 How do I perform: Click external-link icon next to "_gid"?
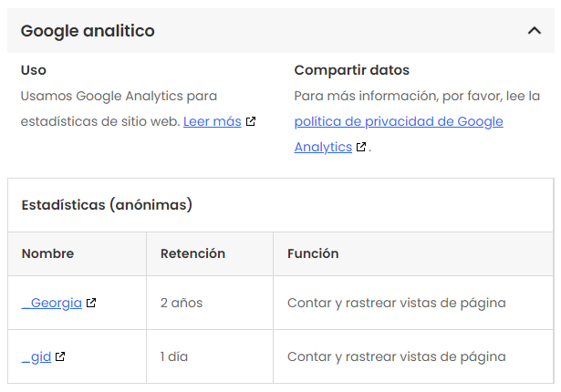60,356
